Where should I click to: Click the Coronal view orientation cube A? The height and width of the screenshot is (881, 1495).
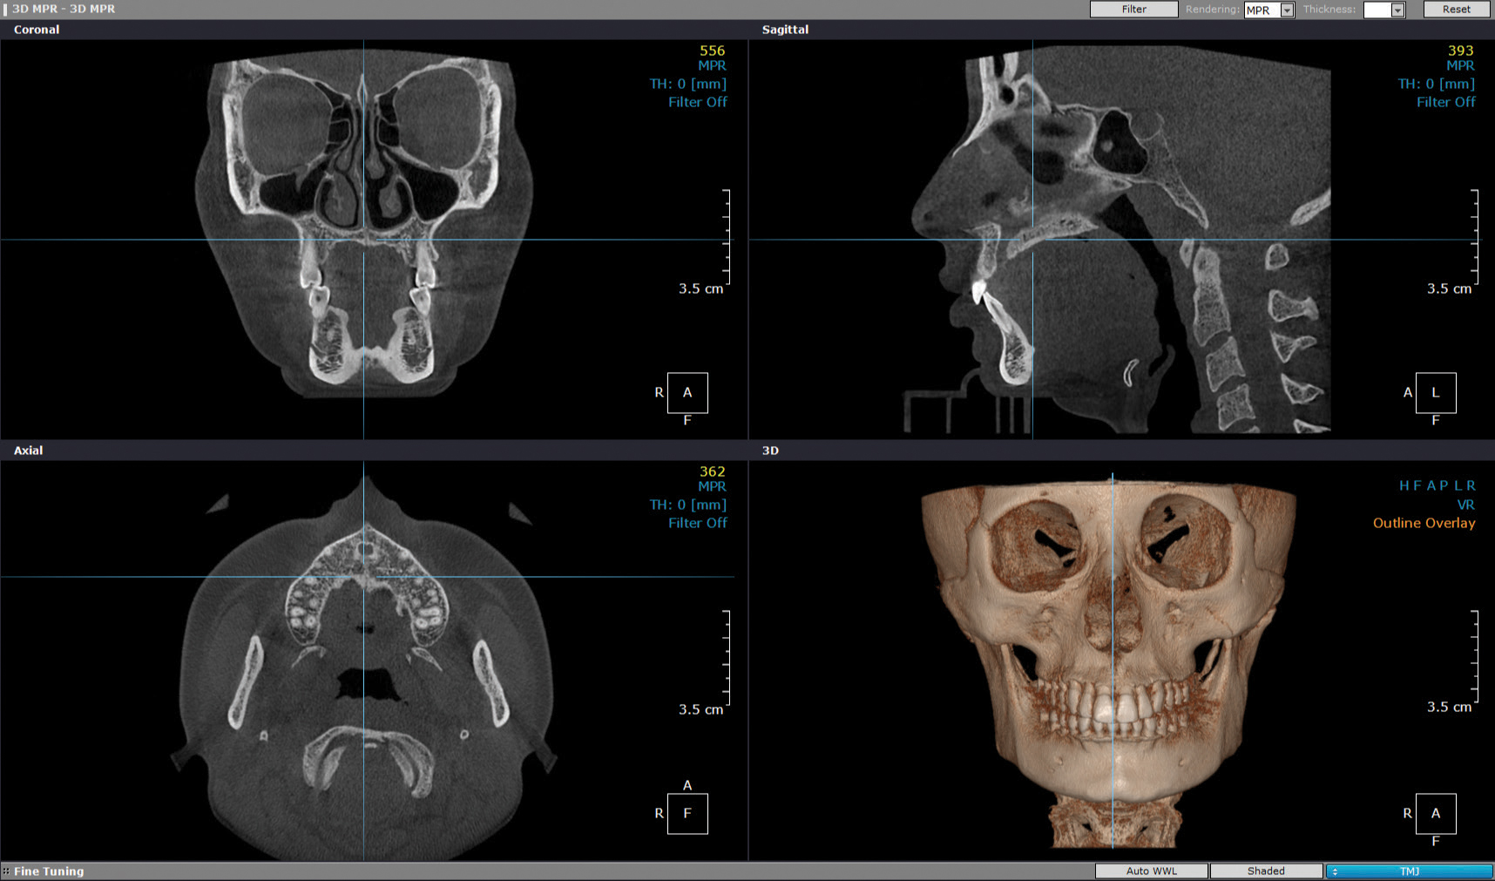tap(687, 392)
